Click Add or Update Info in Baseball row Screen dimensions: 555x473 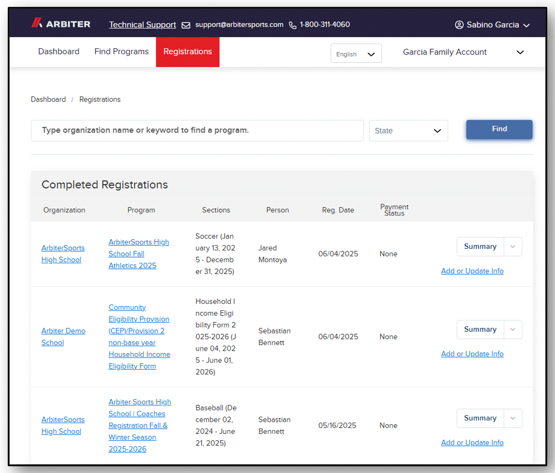click(472, 443)
